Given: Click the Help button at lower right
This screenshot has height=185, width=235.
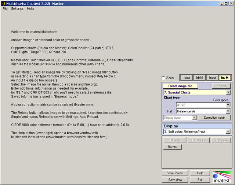Looking at the screenshot, I should point(200,173).
